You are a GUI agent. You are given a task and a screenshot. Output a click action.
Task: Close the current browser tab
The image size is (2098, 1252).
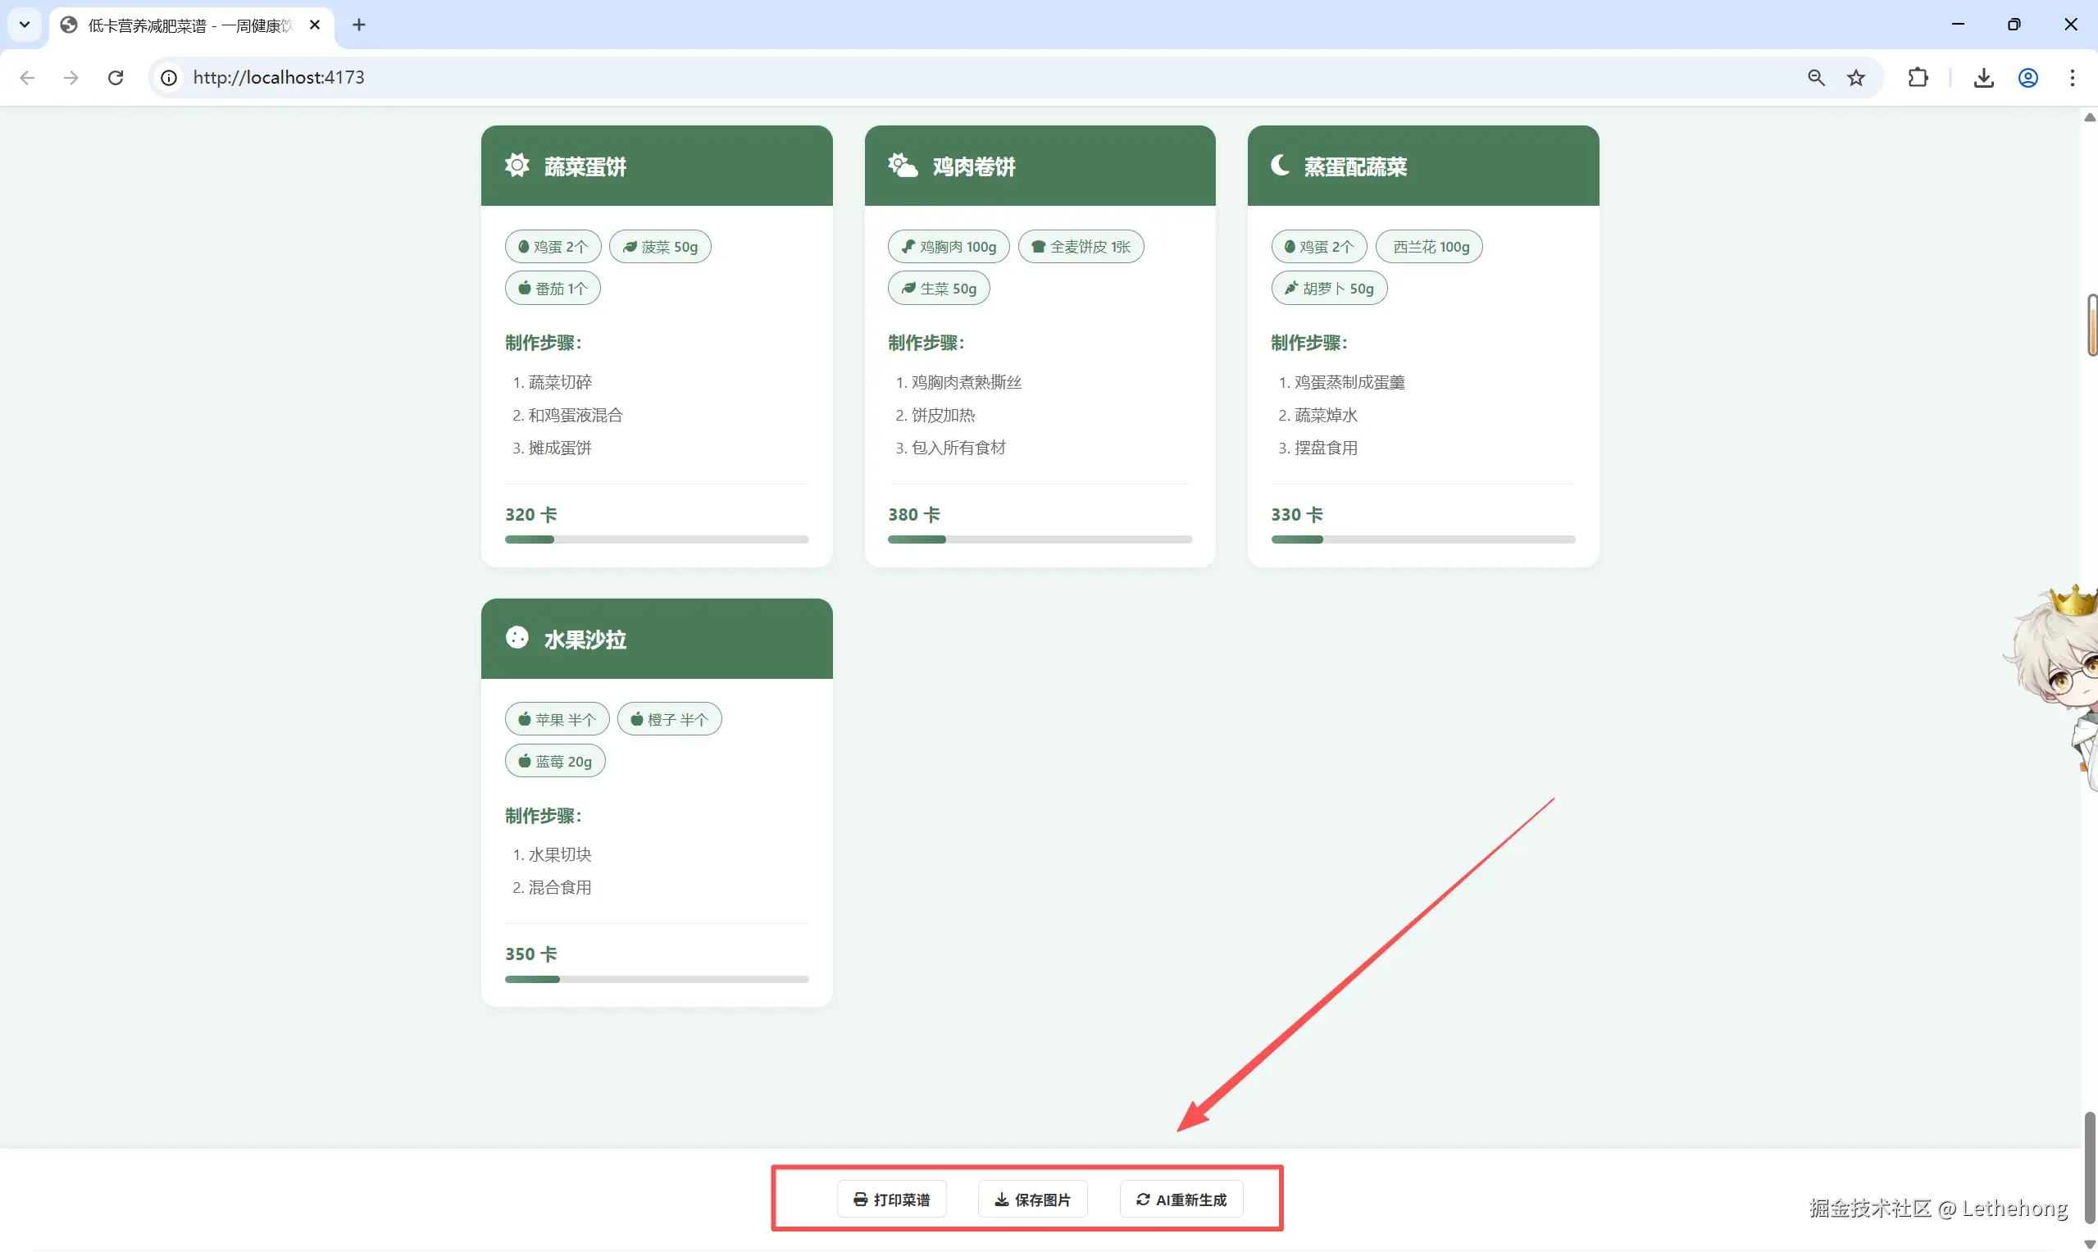tap(315, 25)
